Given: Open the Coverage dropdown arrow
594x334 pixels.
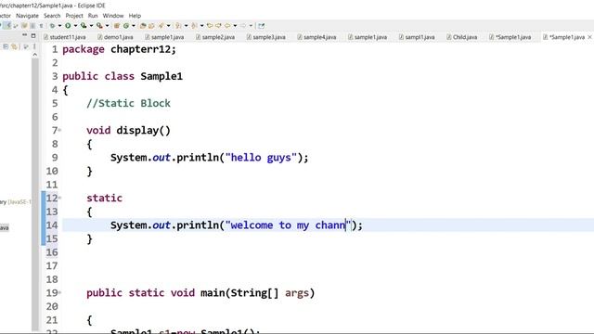Looking at the screenshot, I should click(x=91, y=26).
